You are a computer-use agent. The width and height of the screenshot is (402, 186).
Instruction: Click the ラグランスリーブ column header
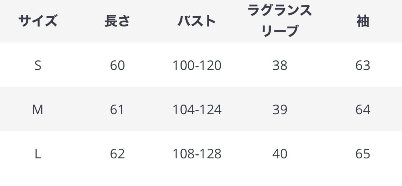coord(280,21)
